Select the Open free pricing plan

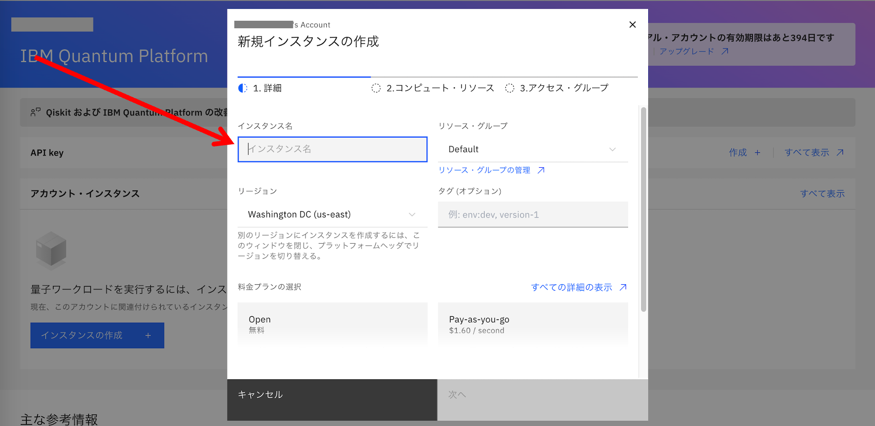[x=332, y=324]
